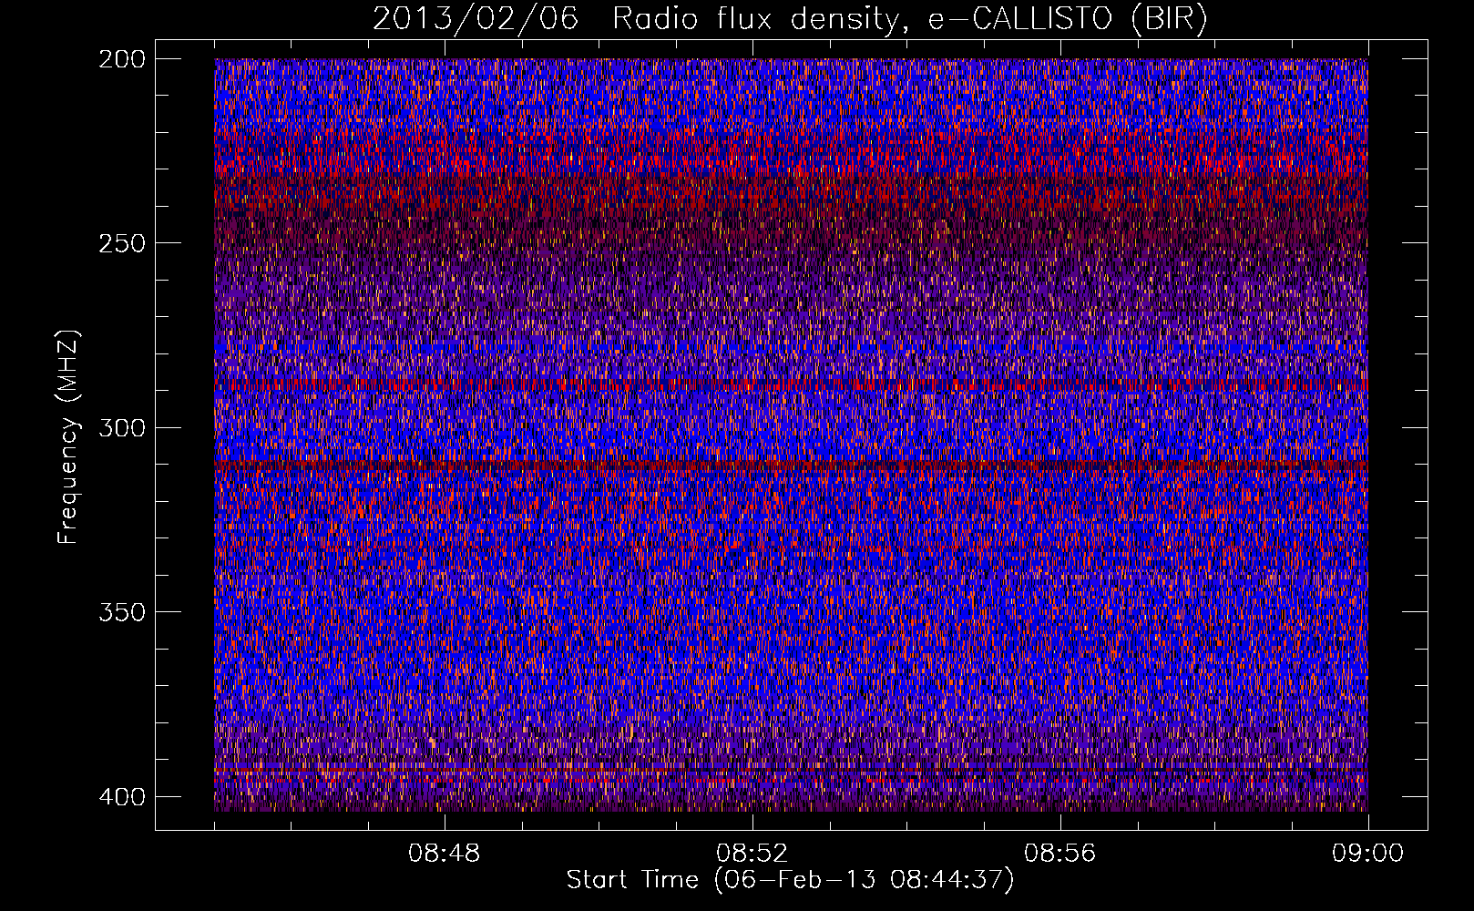Screen dimensions: 1474x911
Task: Click the '08:52' time tick label
Action: click(x=752, y=854)
